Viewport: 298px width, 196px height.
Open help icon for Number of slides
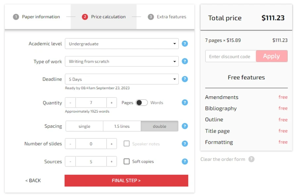(185, 144)
